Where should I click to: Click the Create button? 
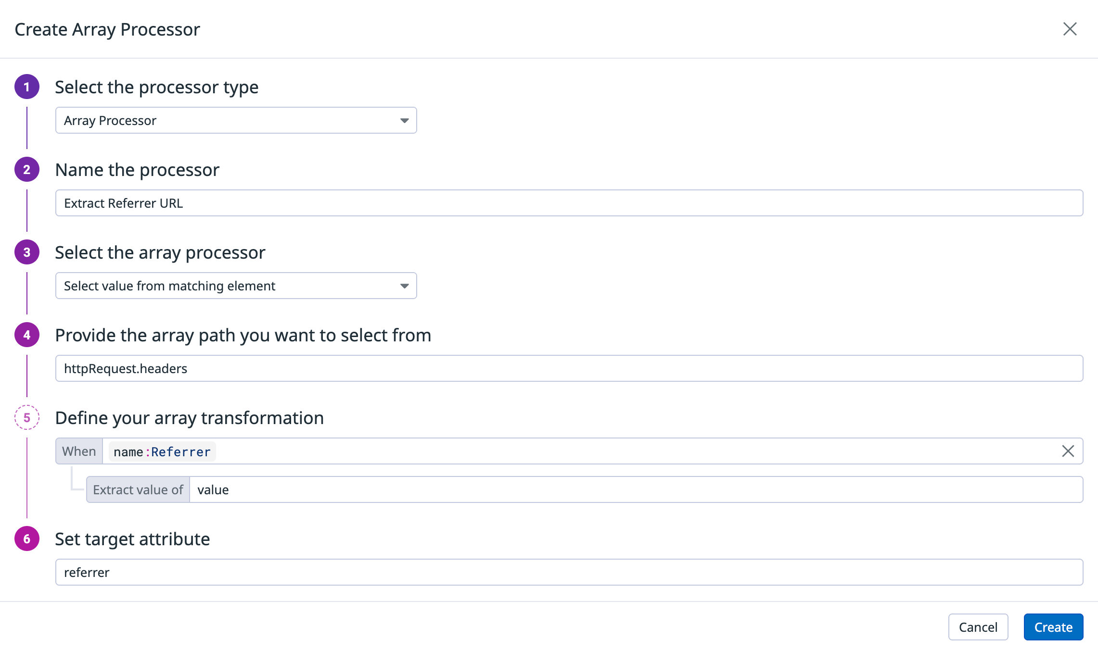[x=1053, y=627]
